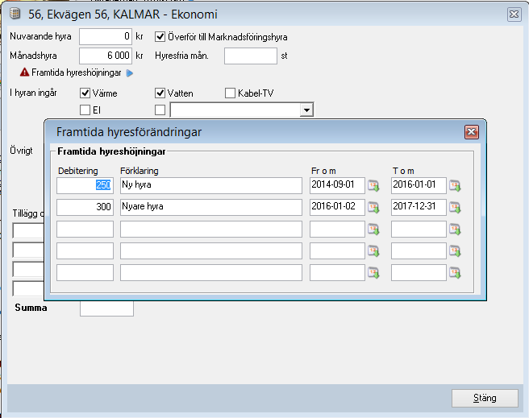The width and height of the screenshot is (529, 418).
Task: Expand the dropdown under Vatten
Action: pos(306,110)
